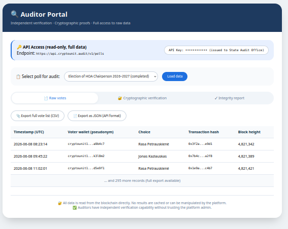
Task: Click the Transaction hash column header
Action: point(204,132)
